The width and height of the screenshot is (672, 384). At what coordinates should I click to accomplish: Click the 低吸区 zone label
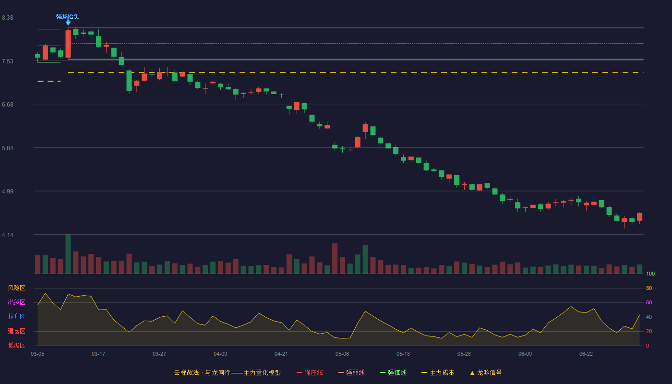point(16,345)
